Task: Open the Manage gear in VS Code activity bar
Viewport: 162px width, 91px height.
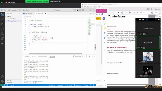Action: coord(2,81)
